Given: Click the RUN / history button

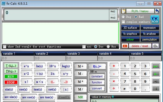Looking at the screenshot, I should 140,11.
